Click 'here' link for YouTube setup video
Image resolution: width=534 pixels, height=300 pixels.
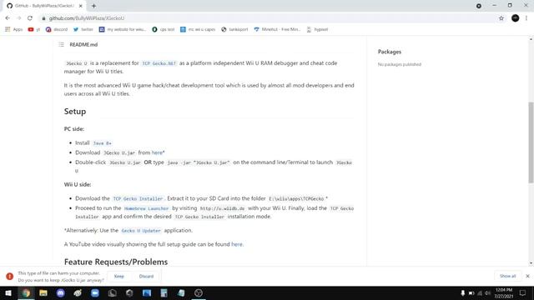[x=237, y=244]
